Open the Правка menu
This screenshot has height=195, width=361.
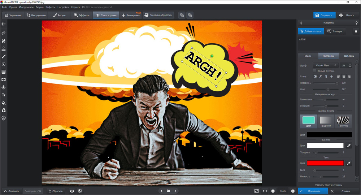pyautogui.click(x=13, y=7)
